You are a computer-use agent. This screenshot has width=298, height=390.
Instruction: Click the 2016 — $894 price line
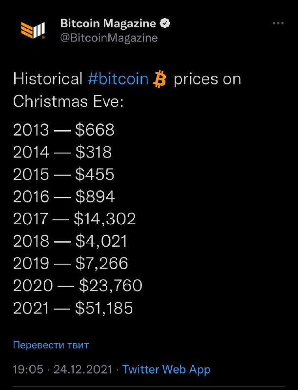click(x=64, y=196)
